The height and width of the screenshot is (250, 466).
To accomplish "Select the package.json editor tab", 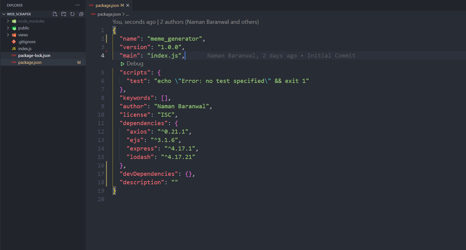I will pos(109,5).
